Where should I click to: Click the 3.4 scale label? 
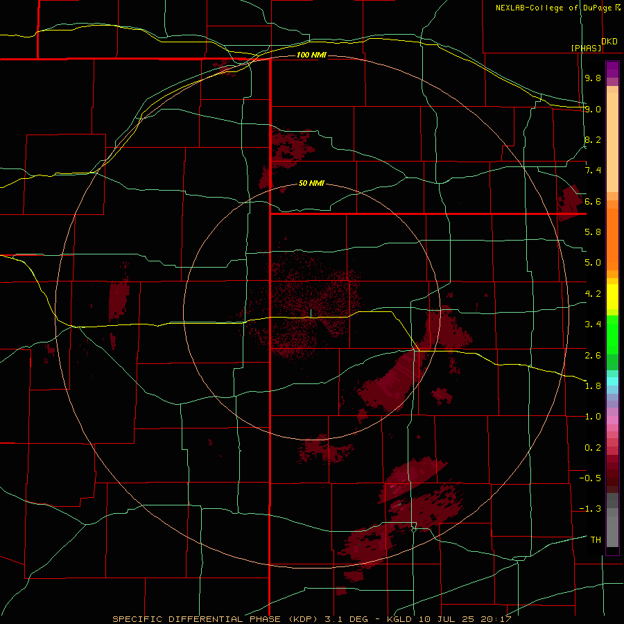coord(593,324)
